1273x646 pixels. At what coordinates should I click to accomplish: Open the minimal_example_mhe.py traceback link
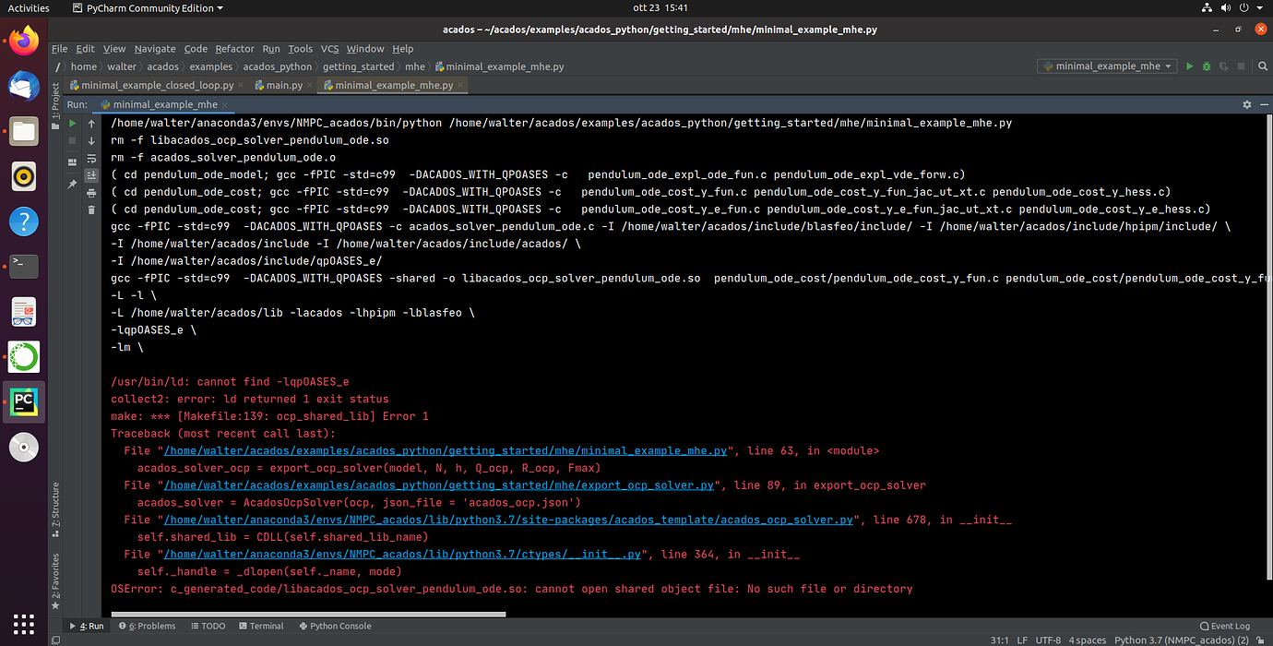pos(446,450)
